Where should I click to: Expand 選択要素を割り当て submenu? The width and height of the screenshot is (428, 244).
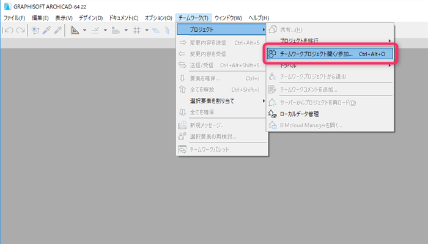tap(221, 101)
